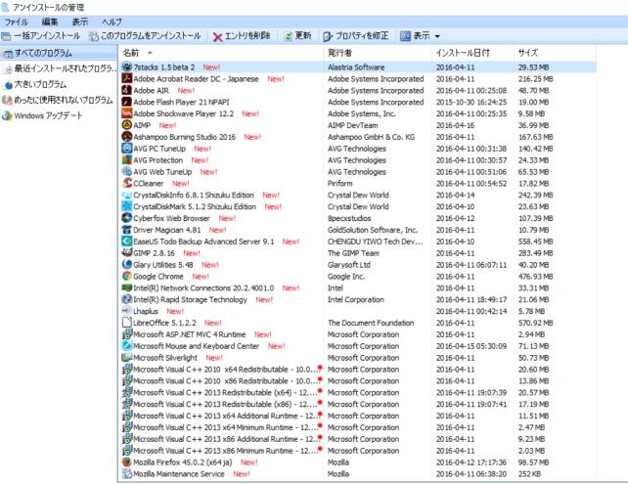Sort by 発行者 column header

pos(378,53)
